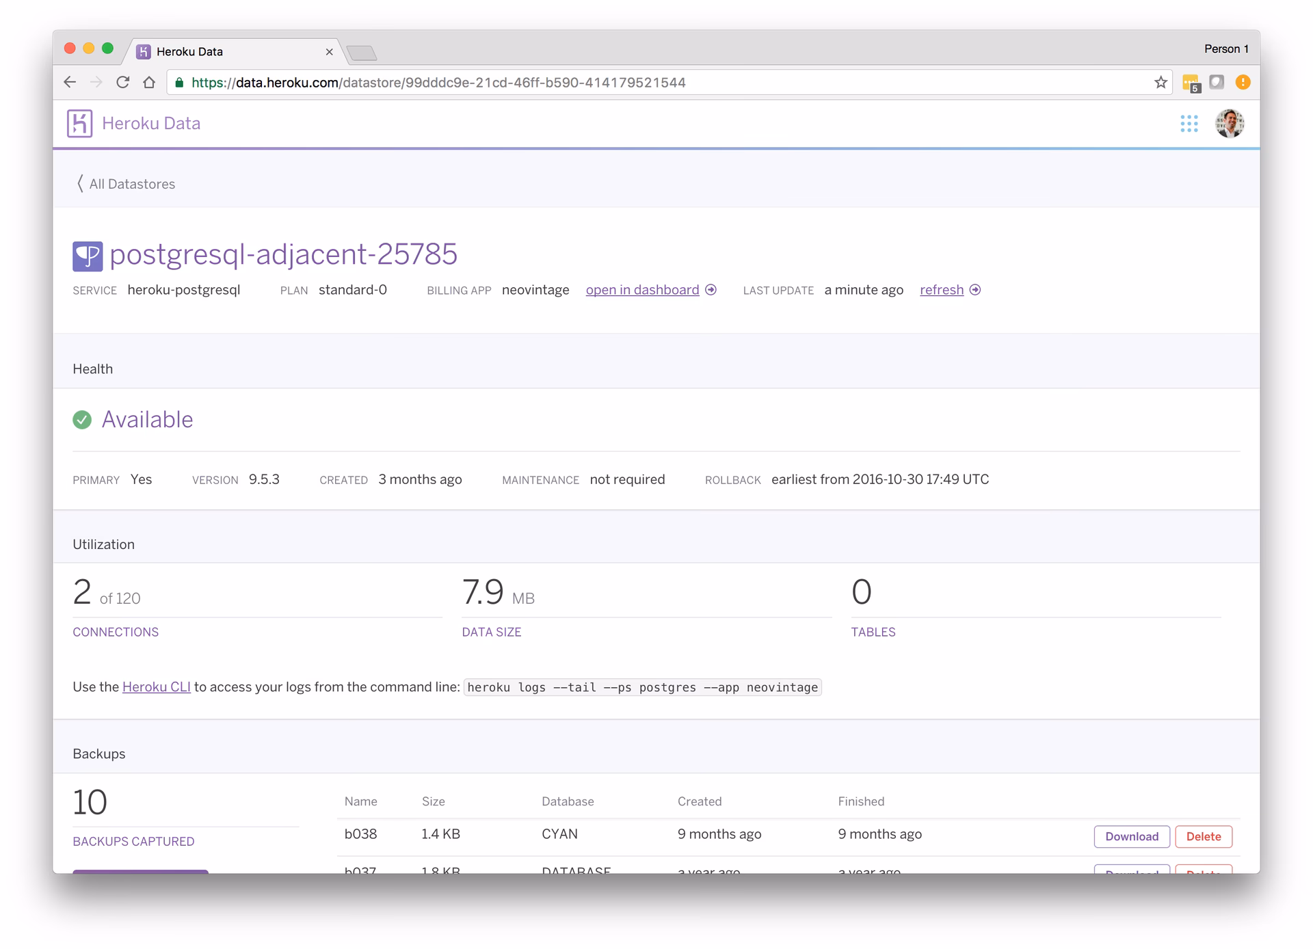Click the TABLES label

coord(873,632)
